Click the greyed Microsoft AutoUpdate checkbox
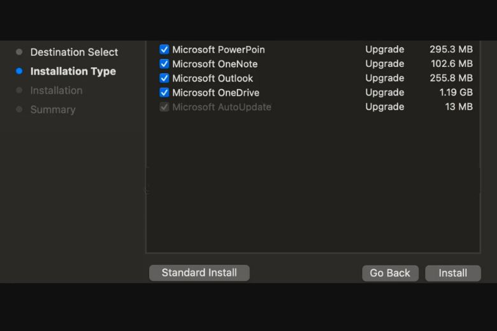The width and height of the screenshot is (497, 331). click(164, 107)
